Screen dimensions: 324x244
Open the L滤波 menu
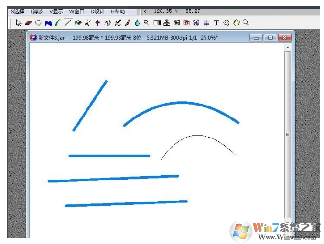pyautogui.click(x=37, y=11)
